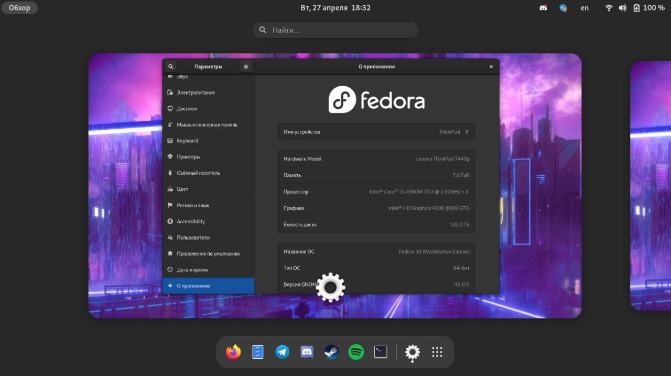Click the Графика Intel HD Graphics row

click(x=376, y=208)
